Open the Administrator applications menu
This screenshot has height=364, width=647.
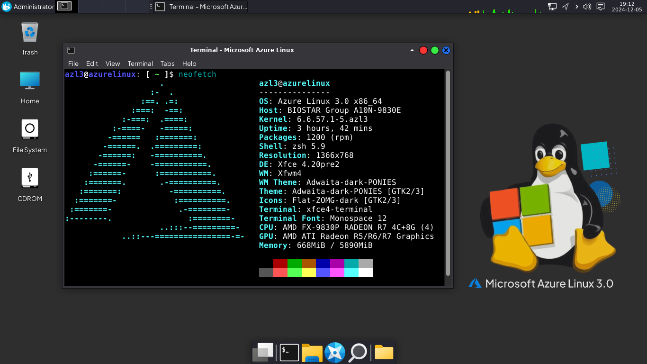(28, 7)
